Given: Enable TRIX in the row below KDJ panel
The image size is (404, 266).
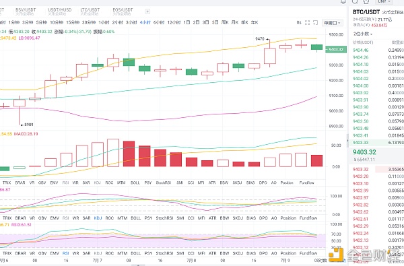Looking at the screenshot, I should tap(7, 218).
